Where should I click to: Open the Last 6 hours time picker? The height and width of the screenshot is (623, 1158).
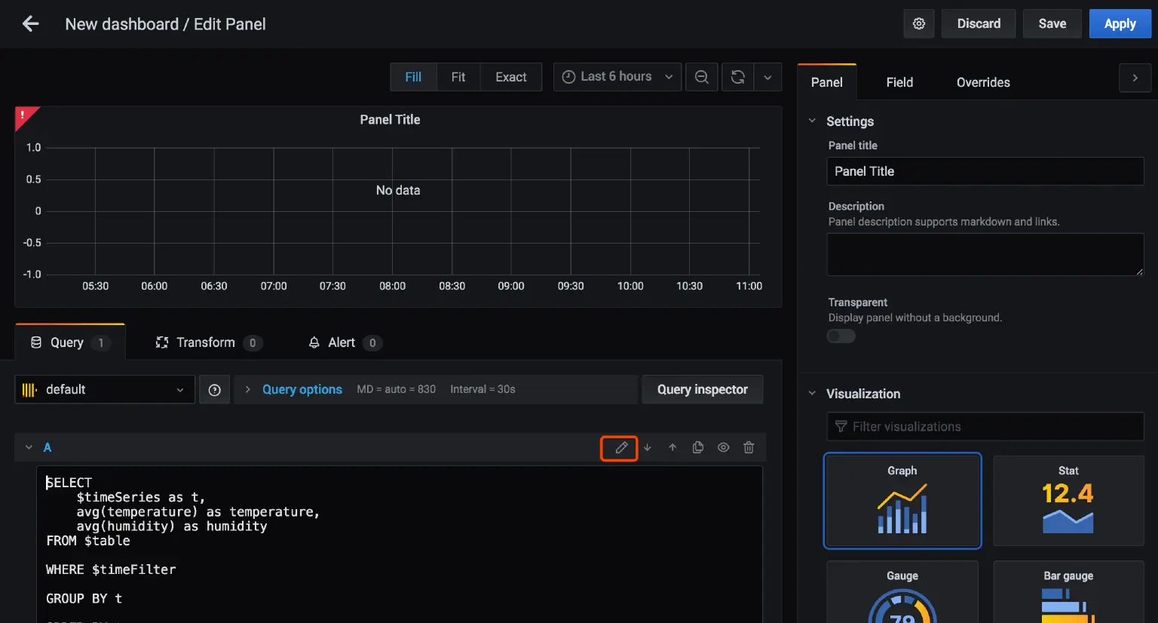click(617, 77)
